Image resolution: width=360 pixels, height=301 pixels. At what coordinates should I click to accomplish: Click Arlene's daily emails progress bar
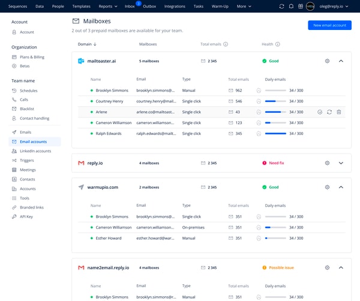coord(275,112)
